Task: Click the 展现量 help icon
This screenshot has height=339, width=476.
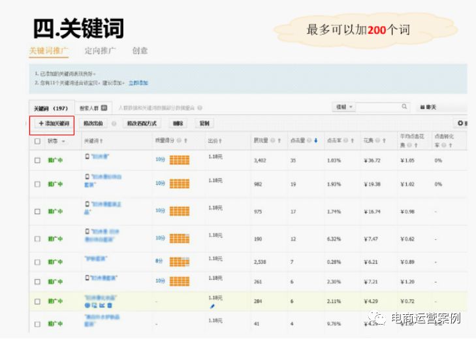Action: [273, 140]
